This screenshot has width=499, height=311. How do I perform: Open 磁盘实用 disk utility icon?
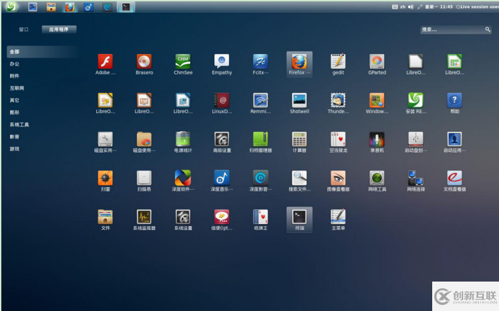tap(106, 139)
